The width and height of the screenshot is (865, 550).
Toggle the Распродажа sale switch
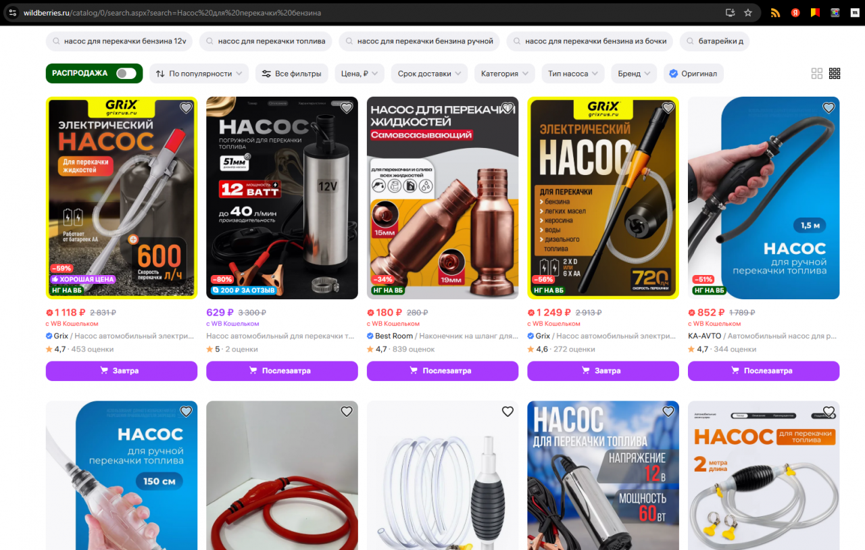[x=126, y=74]
